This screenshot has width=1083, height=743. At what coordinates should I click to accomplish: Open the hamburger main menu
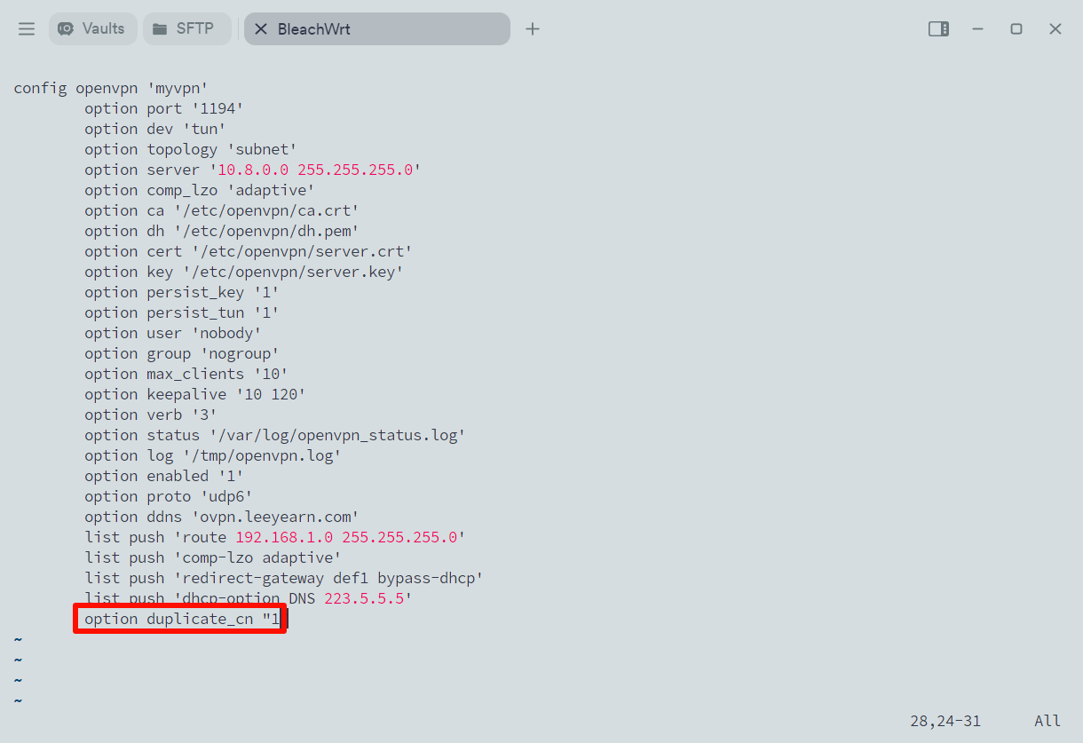tap(27, 29)
